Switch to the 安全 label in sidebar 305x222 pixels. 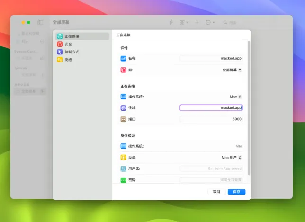pos(68,44)
